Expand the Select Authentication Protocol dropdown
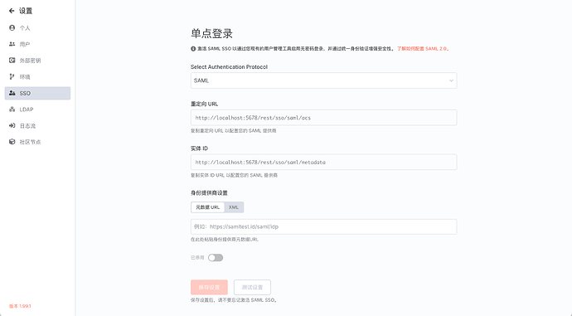The height and width of the screenshot is (316, 572). tap(323, 80)
